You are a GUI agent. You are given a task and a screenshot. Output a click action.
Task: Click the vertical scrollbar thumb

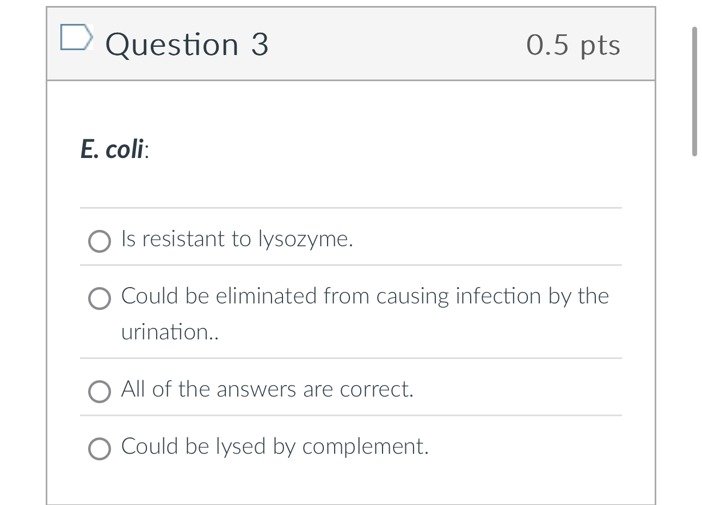pos(694,91)
